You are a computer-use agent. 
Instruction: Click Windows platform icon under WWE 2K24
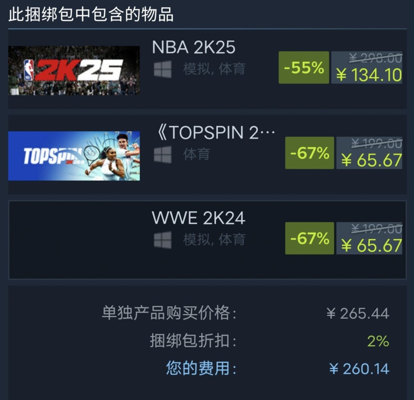[163, 240]
